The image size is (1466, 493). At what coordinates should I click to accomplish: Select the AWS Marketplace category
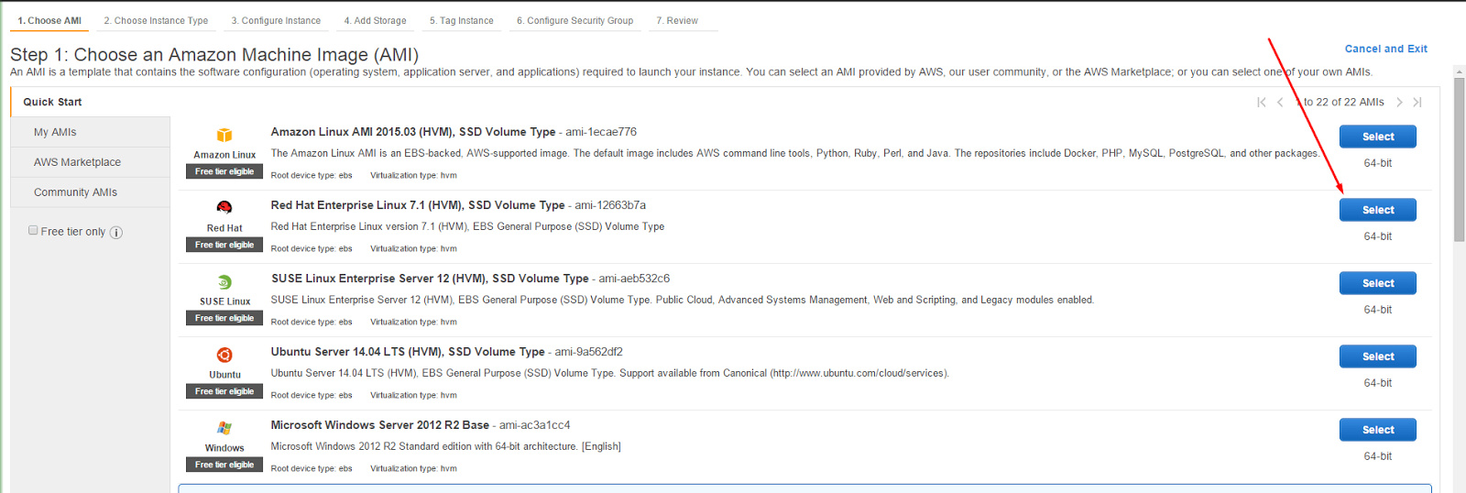click(x=90, y=162)
